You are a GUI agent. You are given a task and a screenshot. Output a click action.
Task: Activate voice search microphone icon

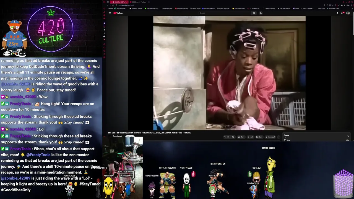click(261, 13)
